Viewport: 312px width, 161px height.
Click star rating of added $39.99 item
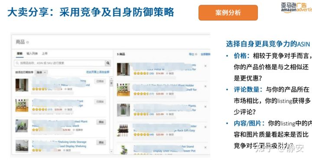(141, 94)
